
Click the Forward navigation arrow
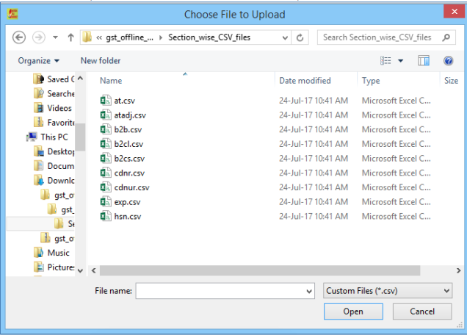click(x=39, y=37)
